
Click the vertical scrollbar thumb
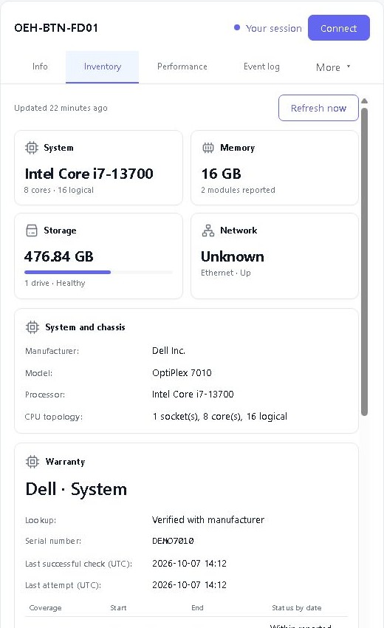click(x=364, y=262)
